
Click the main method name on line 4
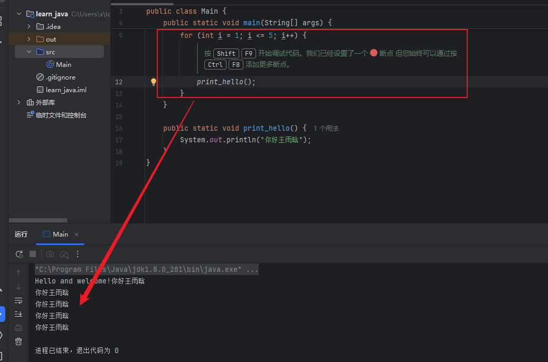tap(252, 23)
